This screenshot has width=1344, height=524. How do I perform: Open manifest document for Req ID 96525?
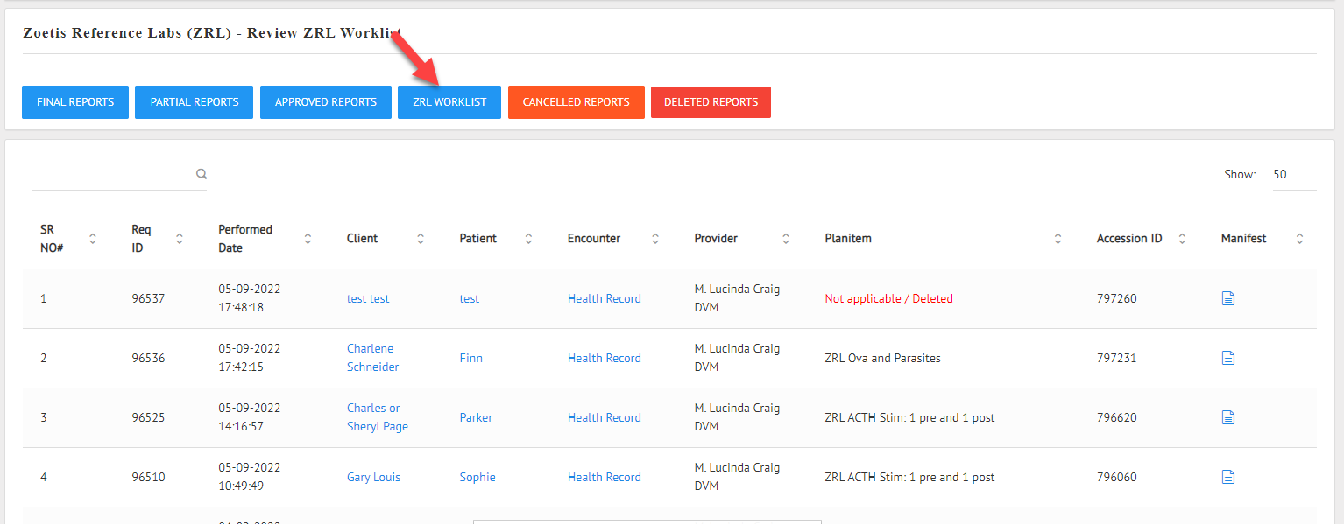[x=1228, y=417]
